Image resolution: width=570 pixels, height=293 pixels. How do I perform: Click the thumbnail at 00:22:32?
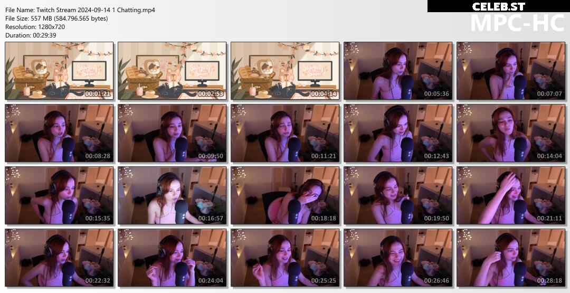tap(59, 258)
